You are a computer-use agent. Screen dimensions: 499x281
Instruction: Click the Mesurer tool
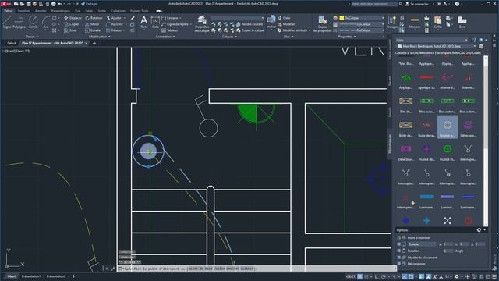pos(415,23)
